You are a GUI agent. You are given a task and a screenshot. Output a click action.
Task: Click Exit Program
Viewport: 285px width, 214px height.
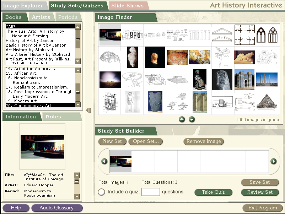[x=263, y=208]
